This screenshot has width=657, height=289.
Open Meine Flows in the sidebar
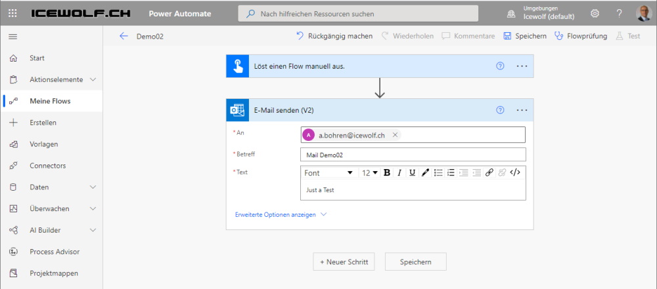tap(51, 101)
